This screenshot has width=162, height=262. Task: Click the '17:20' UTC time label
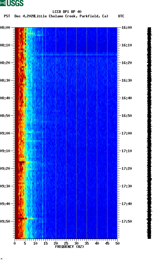(126, 168)
